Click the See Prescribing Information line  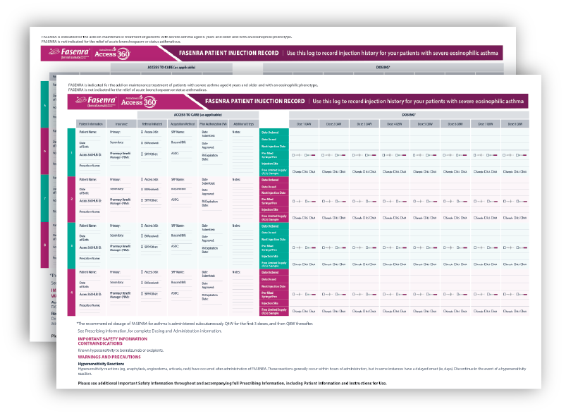click(x=150, y=331)
